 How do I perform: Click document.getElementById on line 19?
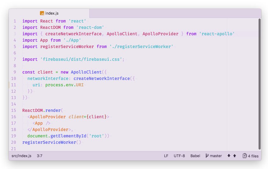(57, 136)
